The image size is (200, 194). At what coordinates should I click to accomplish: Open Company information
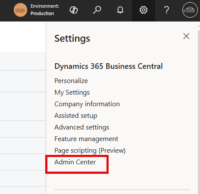coord(87,104)
